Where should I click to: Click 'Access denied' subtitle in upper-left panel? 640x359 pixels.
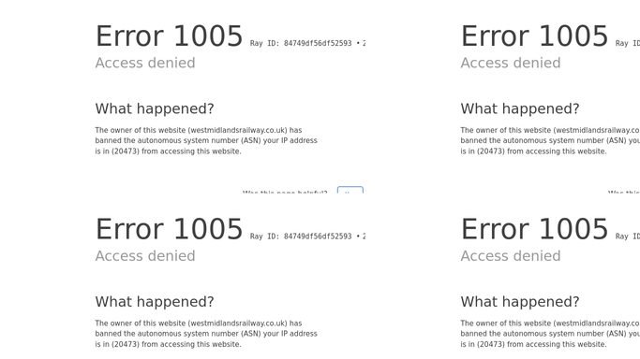tap(145, 63)
